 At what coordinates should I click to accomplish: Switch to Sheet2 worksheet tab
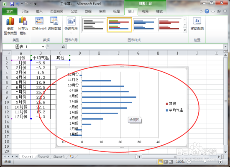click(43, 157)
